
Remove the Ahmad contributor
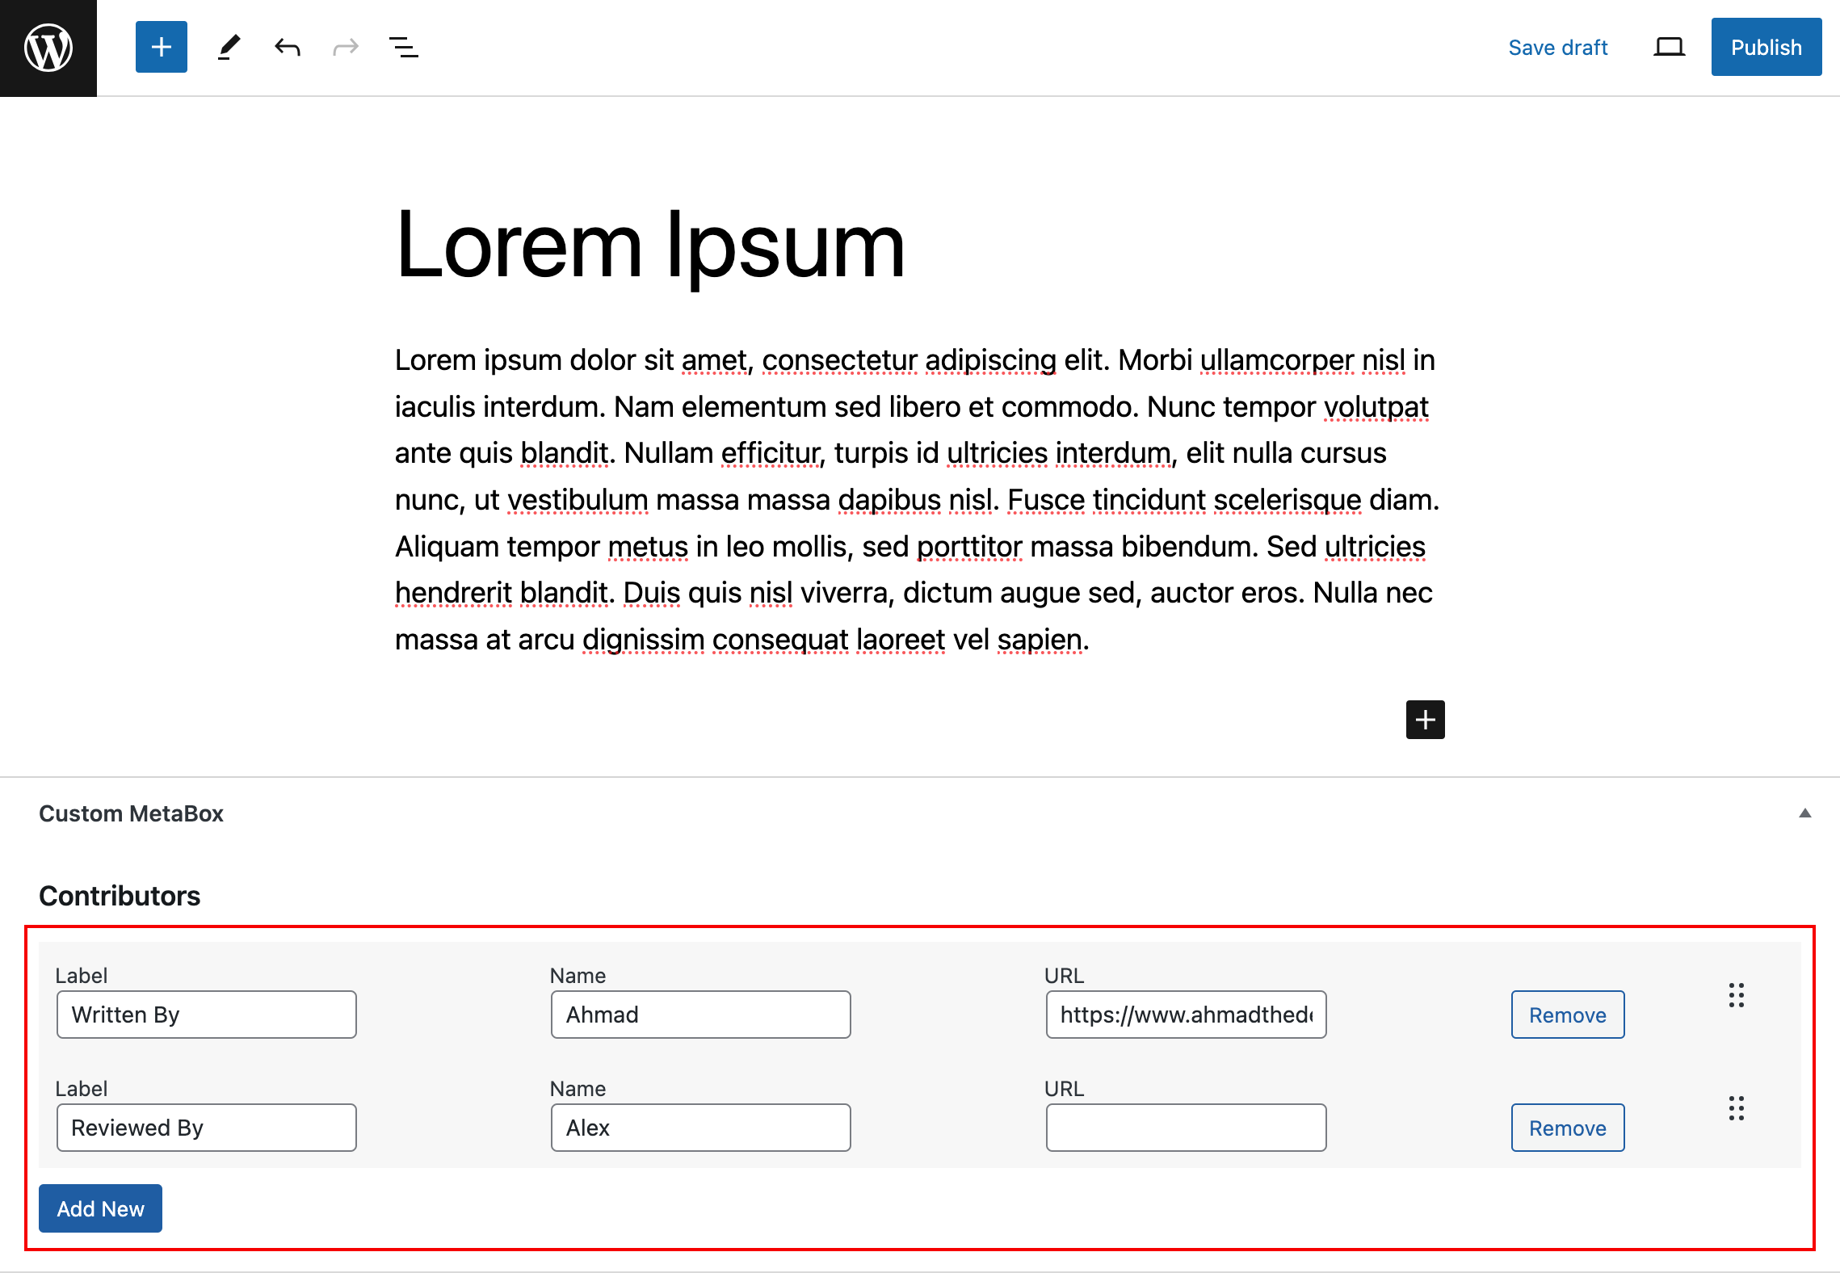click(1567, 1015)
